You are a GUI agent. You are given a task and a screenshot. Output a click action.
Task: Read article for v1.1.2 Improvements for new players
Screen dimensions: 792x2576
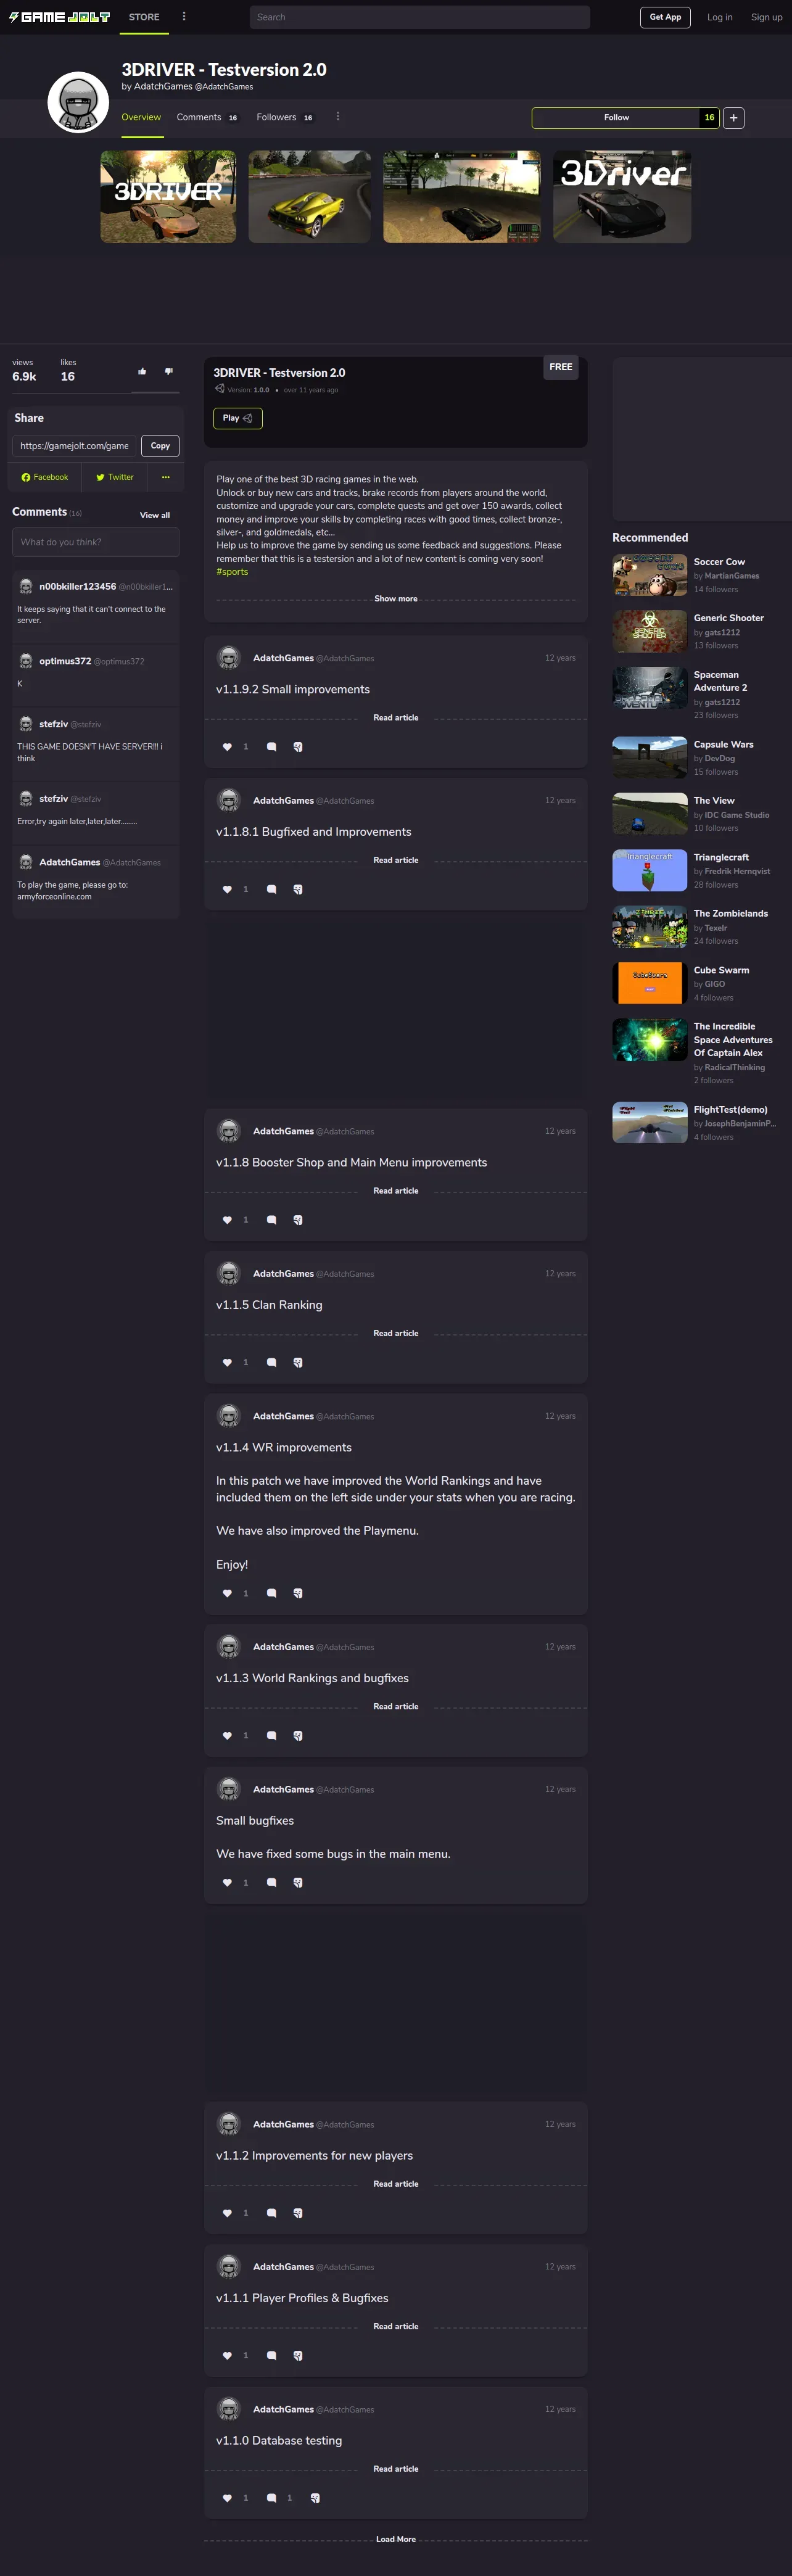[x=396, y=2184]
